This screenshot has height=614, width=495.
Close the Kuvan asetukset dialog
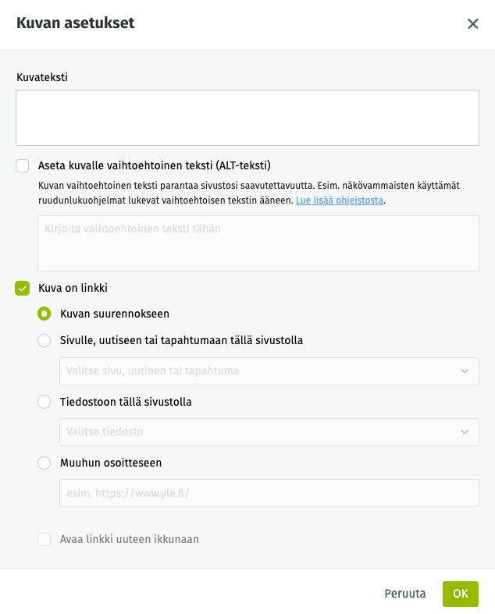point(472,24)
